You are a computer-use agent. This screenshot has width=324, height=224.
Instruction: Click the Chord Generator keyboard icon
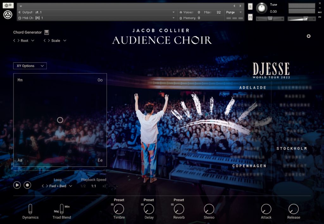point(47,32)
